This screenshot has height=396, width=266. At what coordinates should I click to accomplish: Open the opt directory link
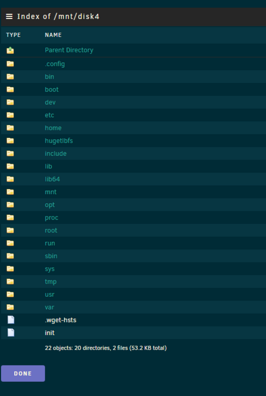click(x=50, y=205)
